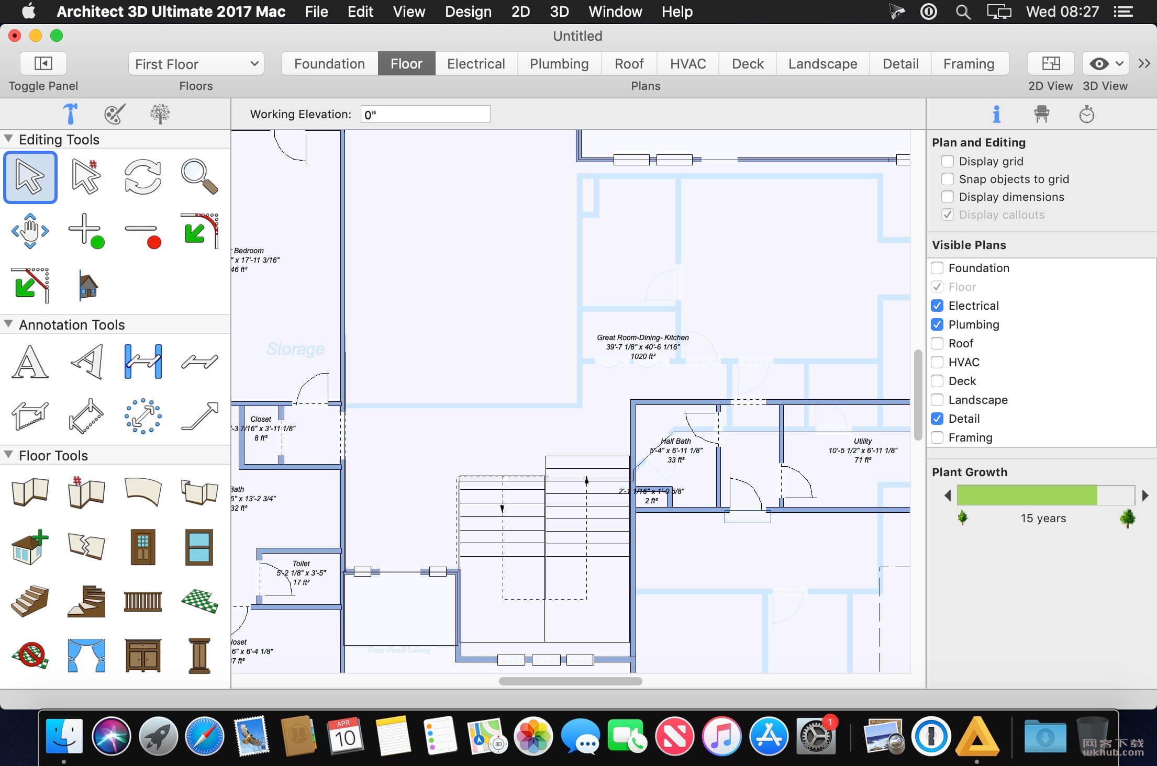
Task: Click the Plant Growth slider bar
Action: pos(1045,495)
